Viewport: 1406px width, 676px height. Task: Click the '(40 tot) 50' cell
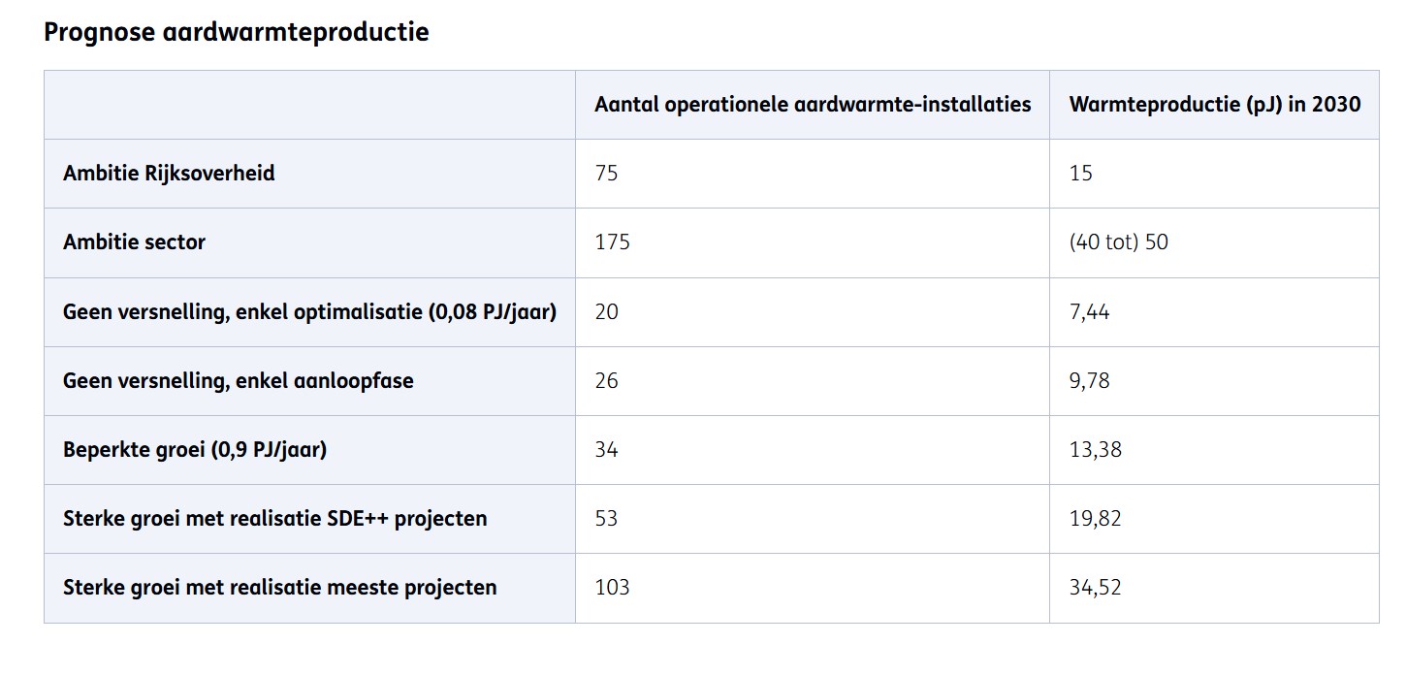point(1118,242)
